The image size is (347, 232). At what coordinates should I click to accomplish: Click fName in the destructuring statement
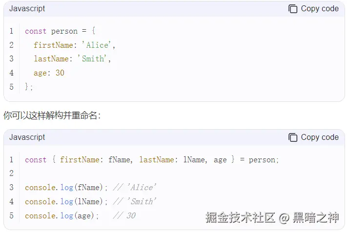[x=119, y=159]
